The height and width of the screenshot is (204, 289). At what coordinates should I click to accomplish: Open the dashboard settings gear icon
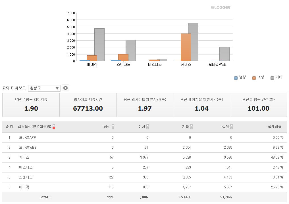pyautogui.click(x=66, y=88)
